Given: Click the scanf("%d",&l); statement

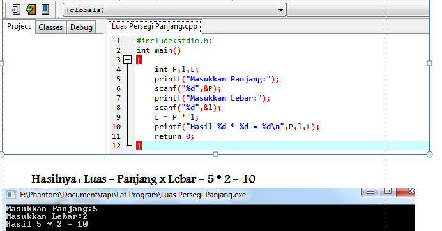Looking at the screenshot, I should [188, 108].
